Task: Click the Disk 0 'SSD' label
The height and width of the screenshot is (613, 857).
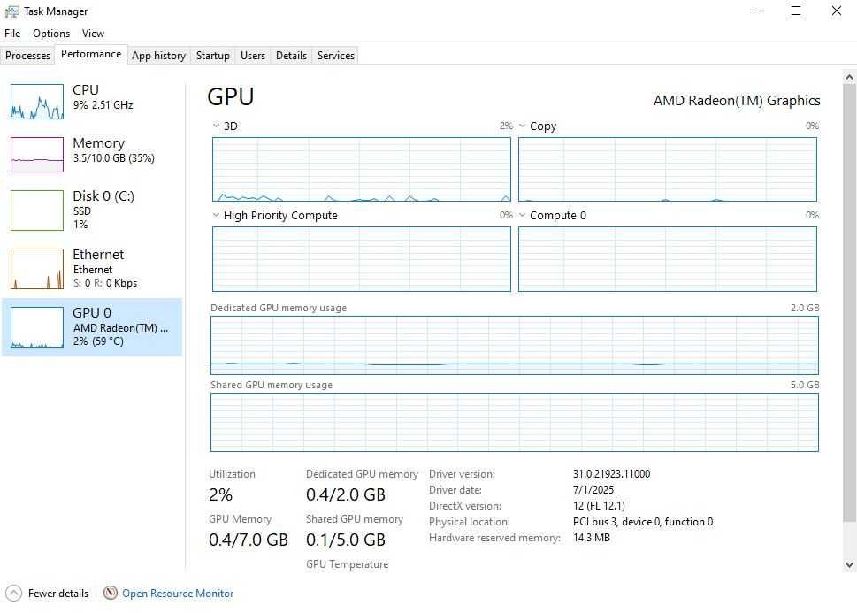Action: pos(82,211)
